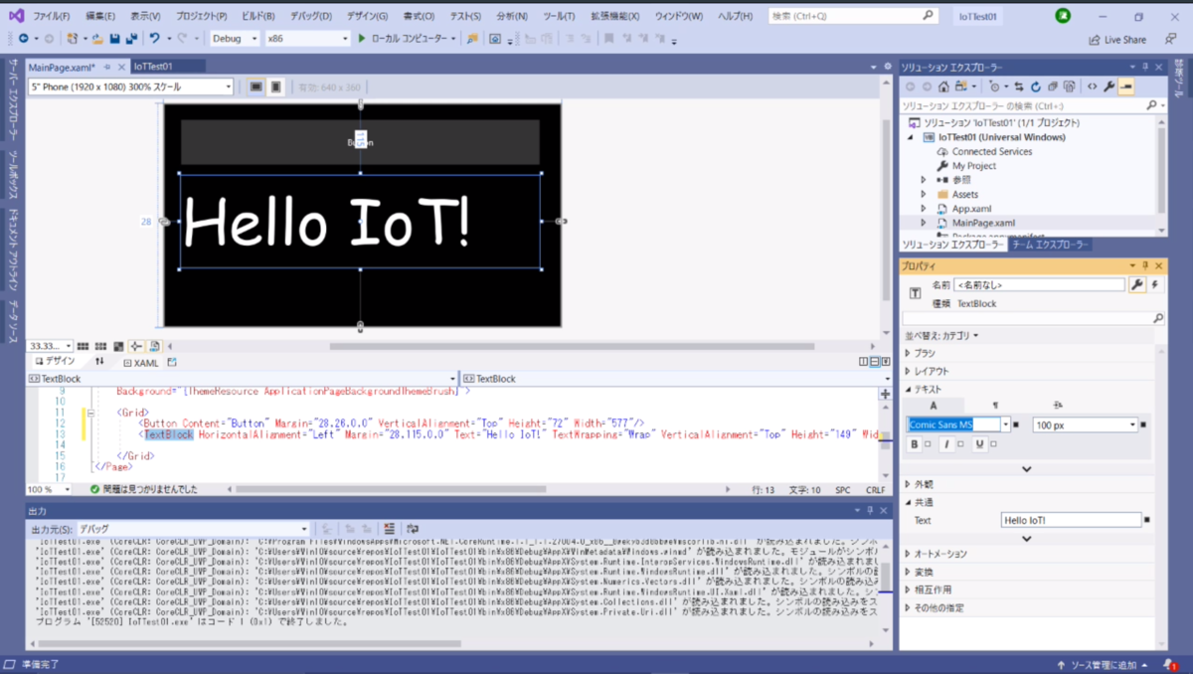
Task: Expand the Assets folder in Solution Explorer
Action: (x=923, y=195)
